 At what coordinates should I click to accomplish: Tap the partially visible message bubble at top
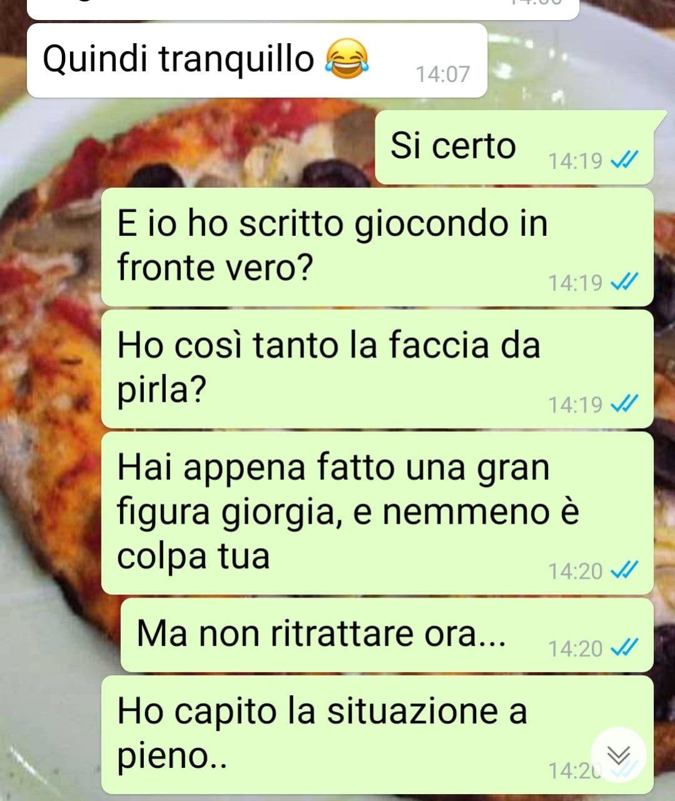(303, 9)
